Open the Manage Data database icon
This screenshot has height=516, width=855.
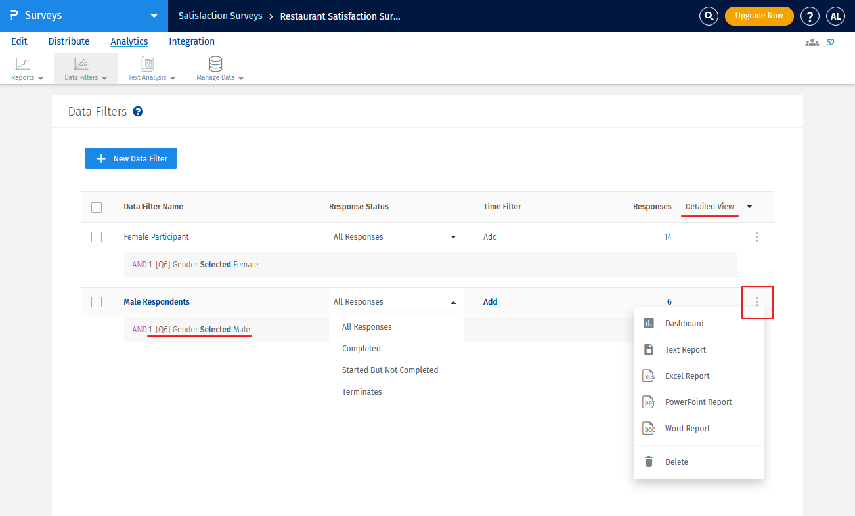point(215,64)
